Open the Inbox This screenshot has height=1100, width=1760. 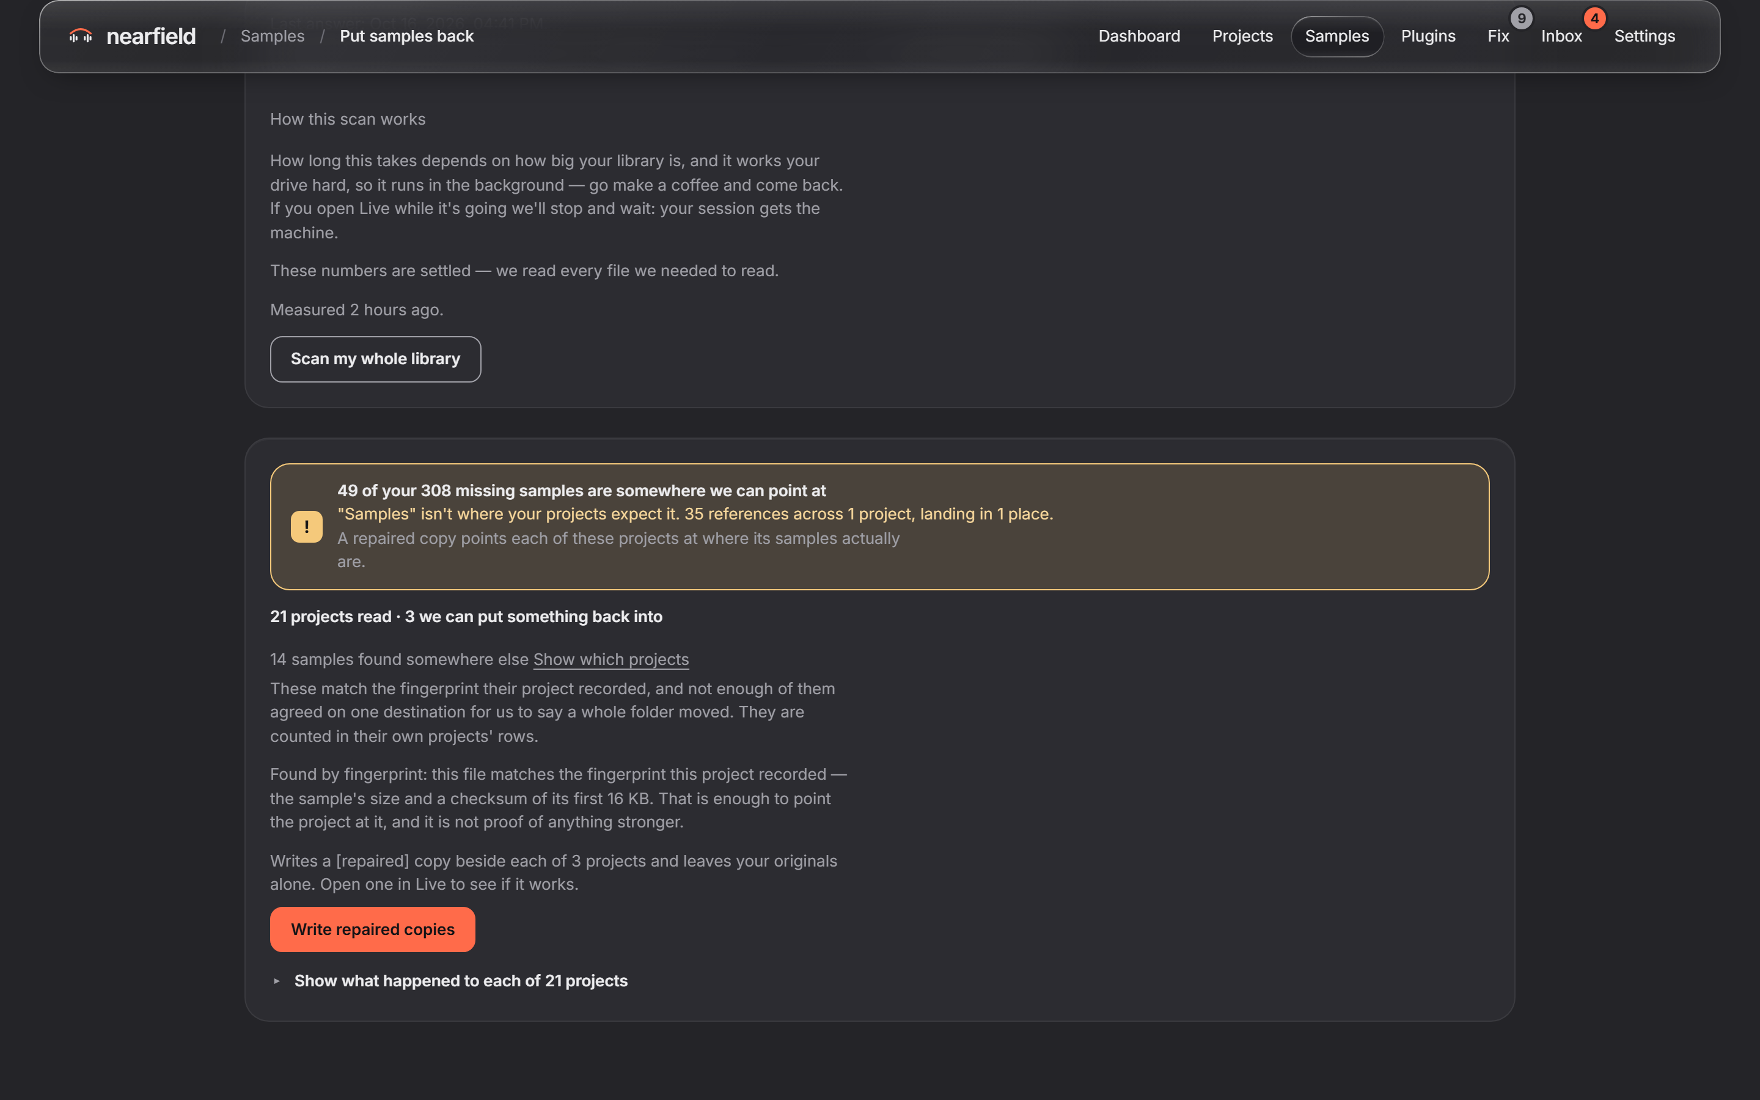pos(1561,37)
